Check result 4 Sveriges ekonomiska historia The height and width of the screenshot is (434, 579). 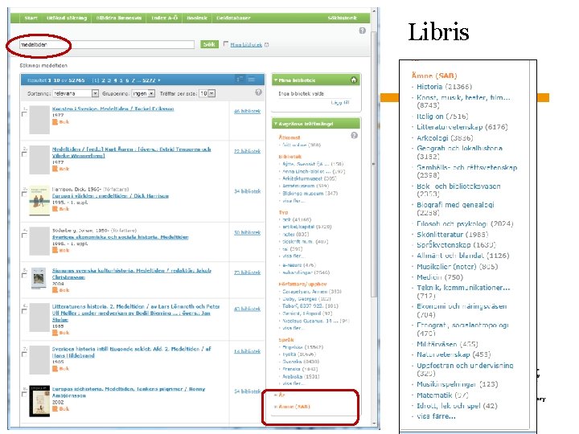pos(24,235)
